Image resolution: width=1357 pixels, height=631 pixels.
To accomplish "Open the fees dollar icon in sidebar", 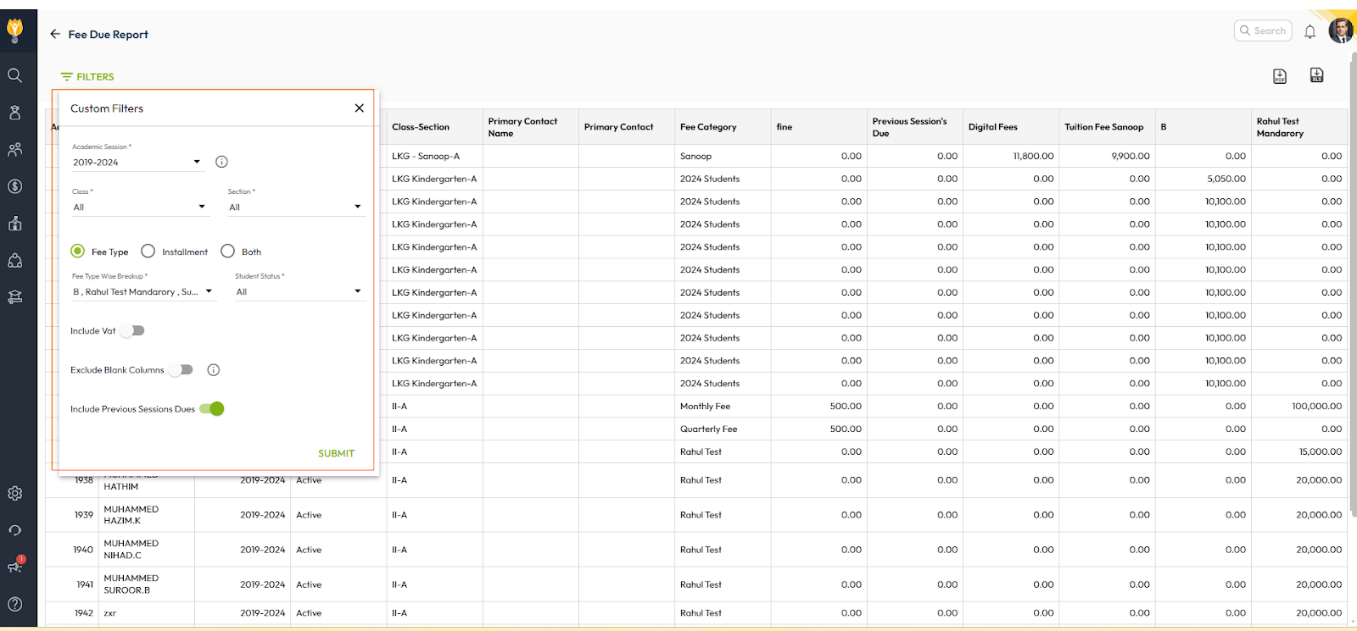I will click(x=14, y=186).
